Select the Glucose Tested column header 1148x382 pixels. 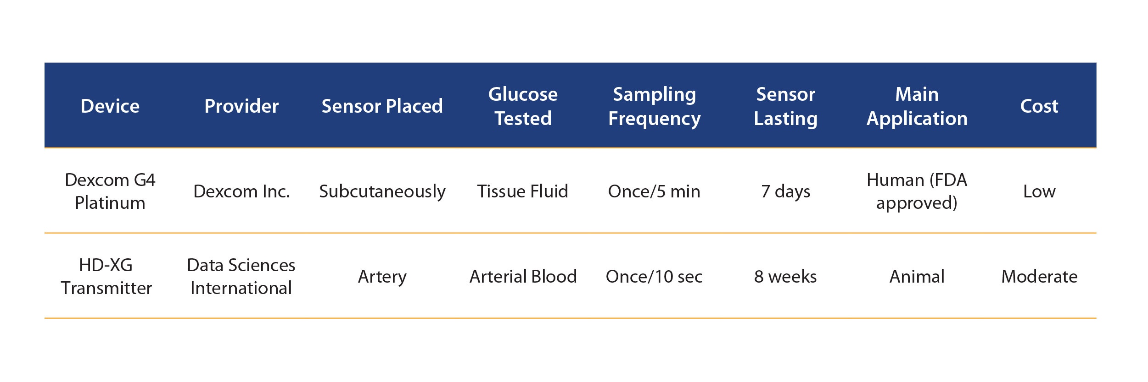[x=523, y=106]
